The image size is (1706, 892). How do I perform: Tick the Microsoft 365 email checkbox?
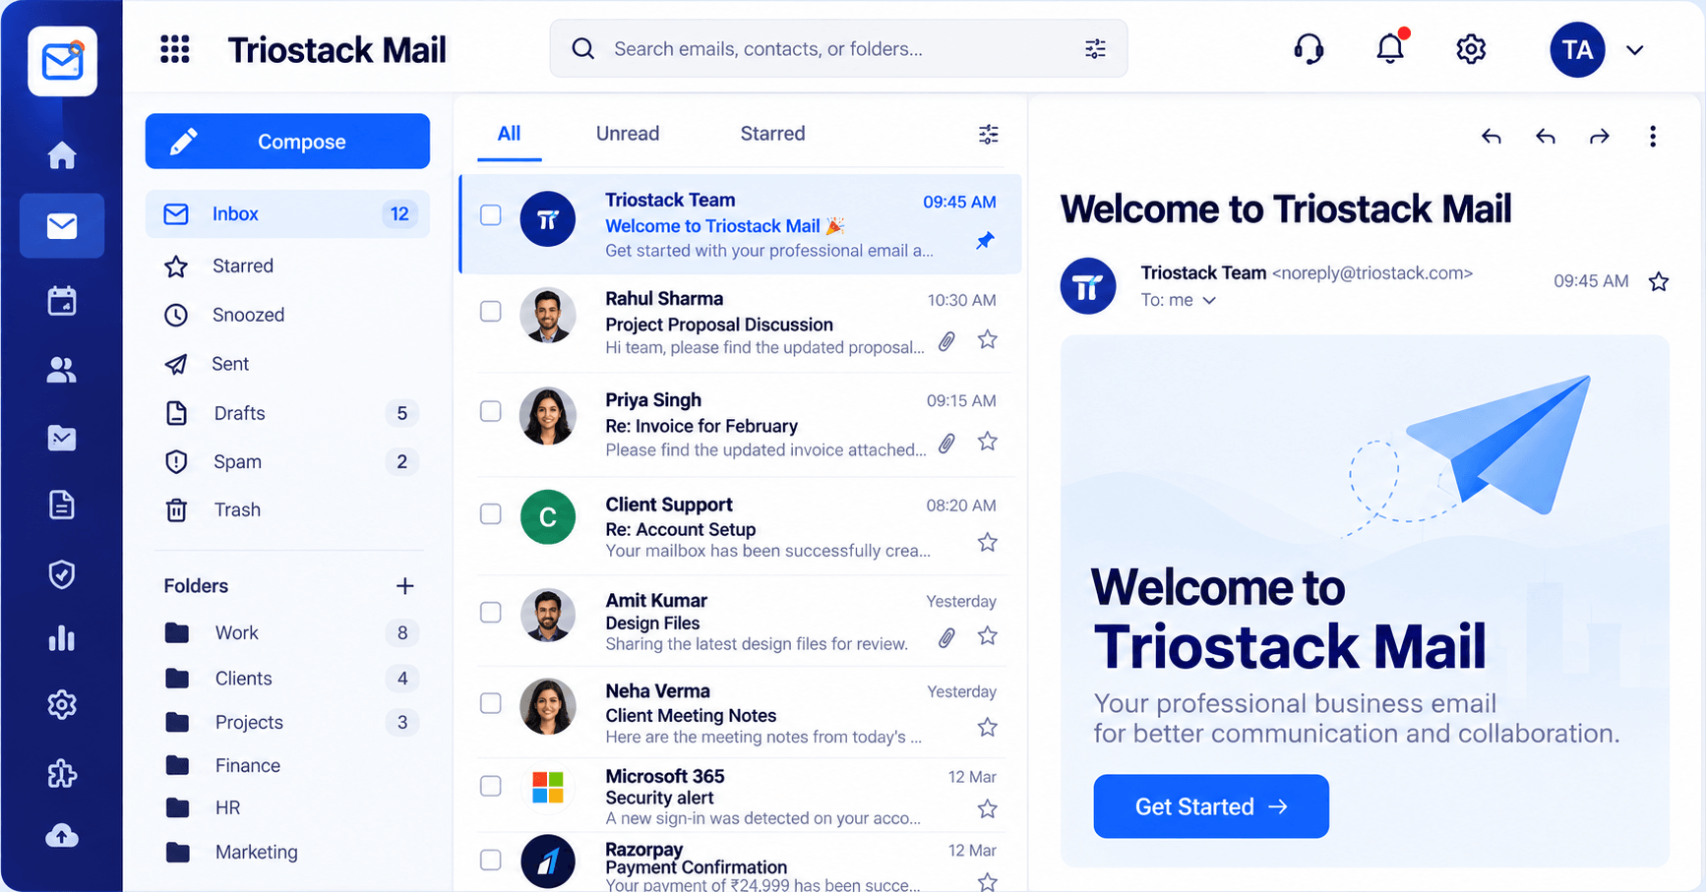coord(491,786)
